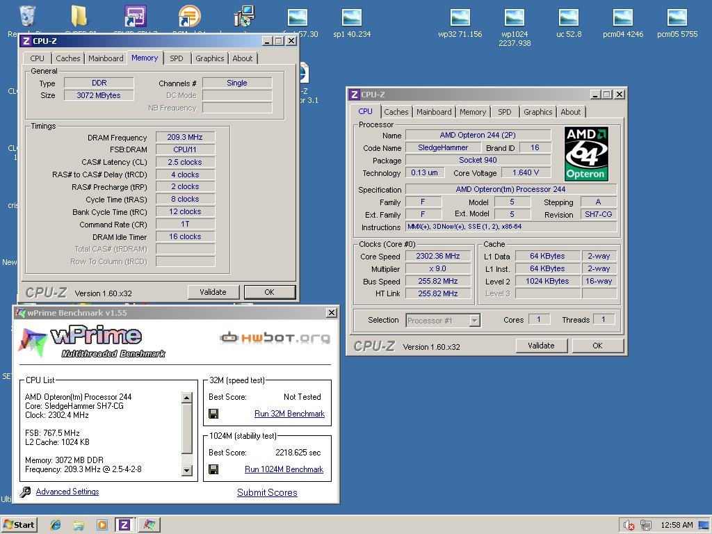
Task: Click the save icon under 1024M stability test
Action: (x=213, y=469)
